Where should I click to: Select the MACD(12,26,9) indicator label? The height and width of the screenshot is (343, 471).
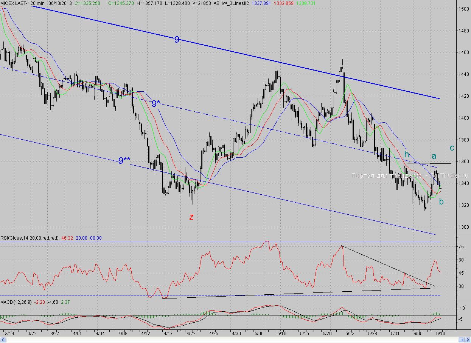point(16,302)
